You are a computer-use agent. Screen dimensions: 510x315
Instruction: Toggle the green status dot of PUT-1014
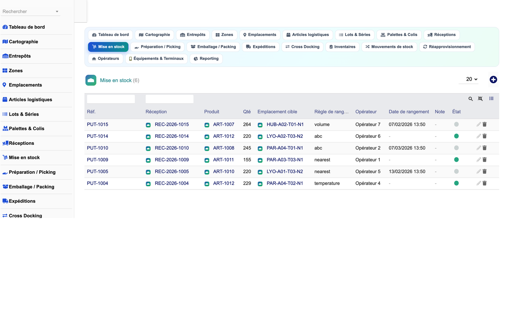[x=456, y=136]
